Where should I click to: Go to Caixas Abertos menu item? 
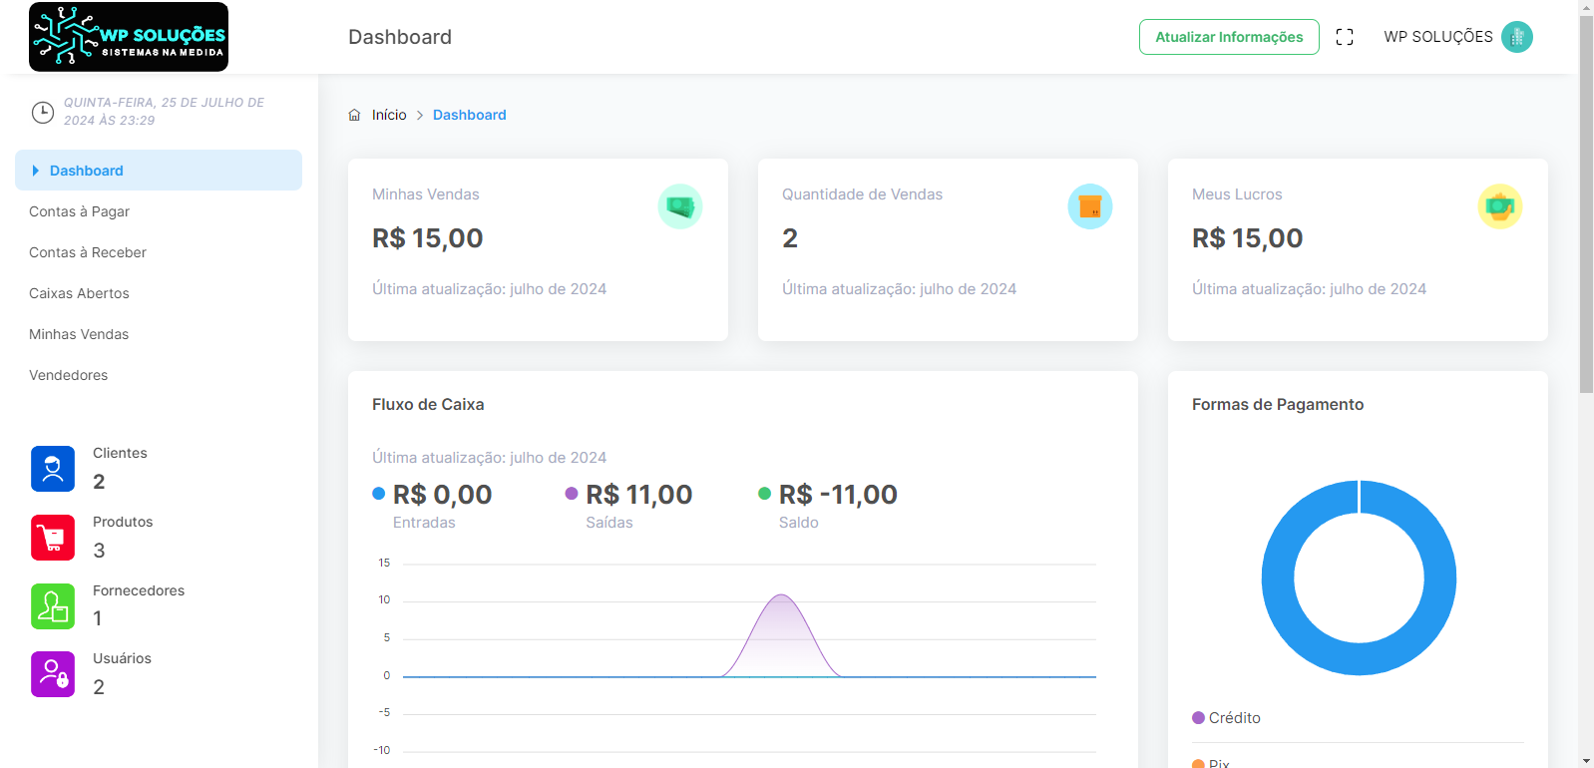(x=80, y=293)
